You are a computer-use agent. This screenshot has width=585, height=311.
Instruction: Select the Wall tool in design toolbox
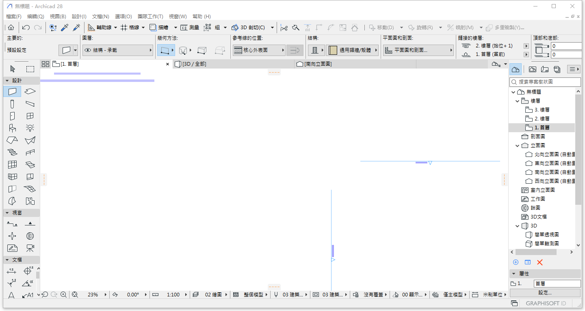click(13, 92)
